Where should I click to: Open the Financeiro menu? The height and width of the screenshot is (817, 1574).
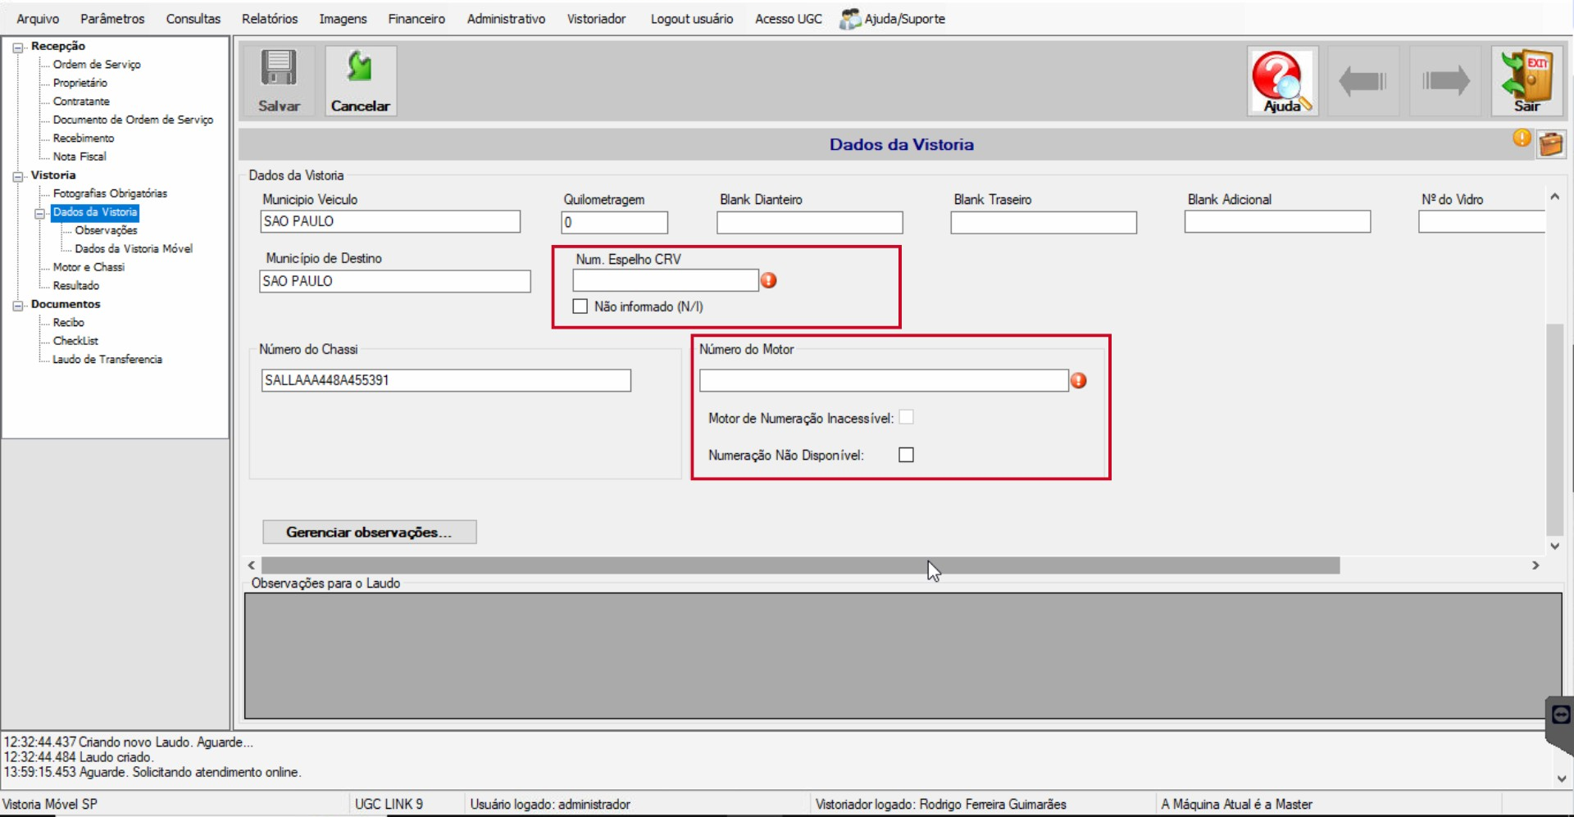416,18
